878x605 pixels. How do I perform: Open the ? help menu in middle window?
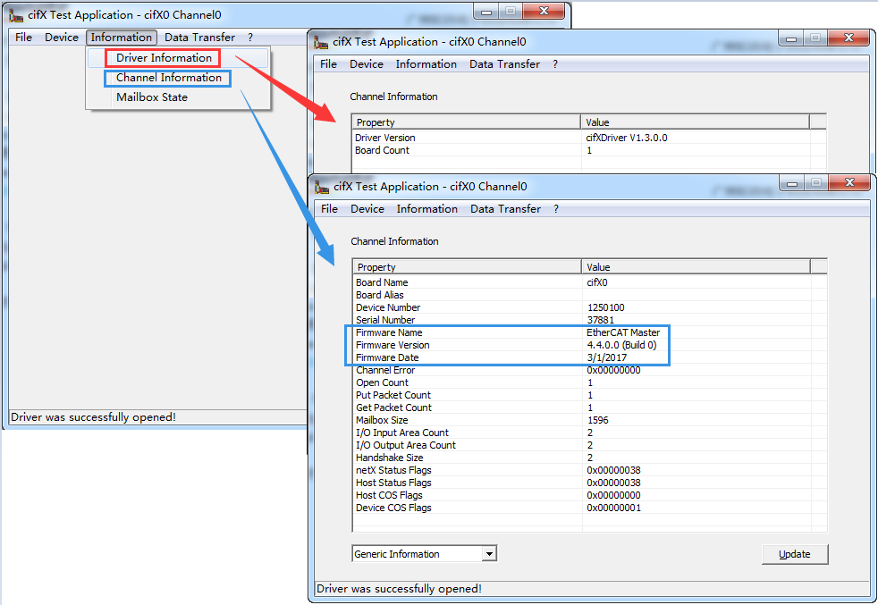pyautogui.click(x=555, y=64)
